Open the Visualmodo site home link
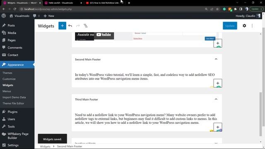The height and width of the screenshot is (149, 265). (x=19, y=16)
